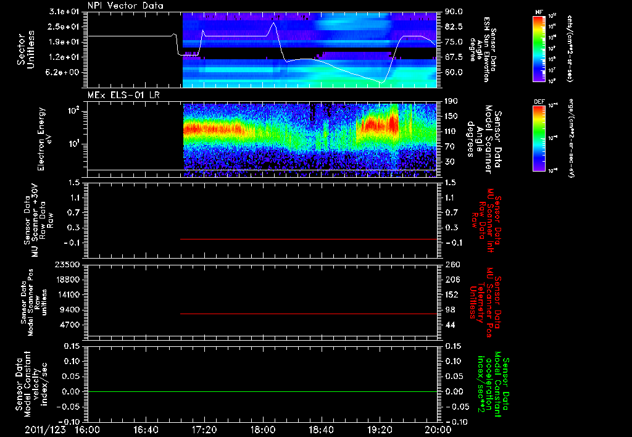
Task: Select the 'NPI Vector Data' panel title
Action: coord(126,6)
